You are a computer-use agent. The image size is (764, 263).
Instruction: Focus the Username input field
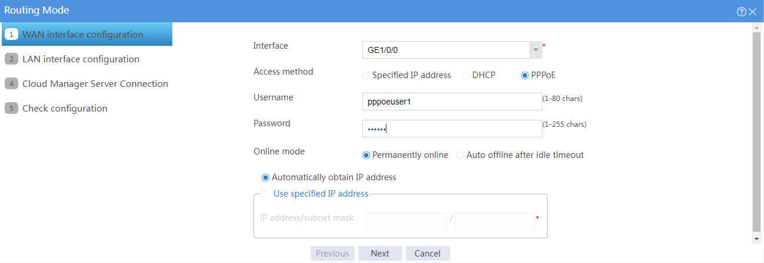[x=452, y=102]
